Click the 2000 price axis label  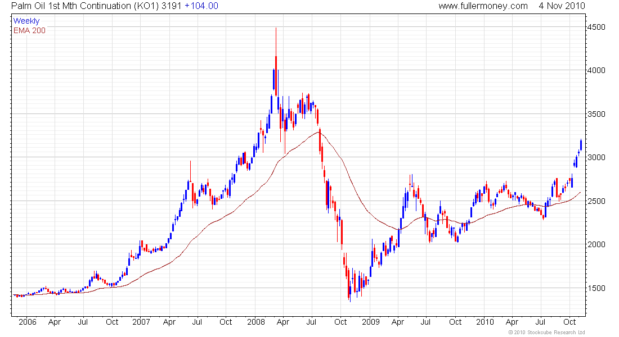coord(596,244)
